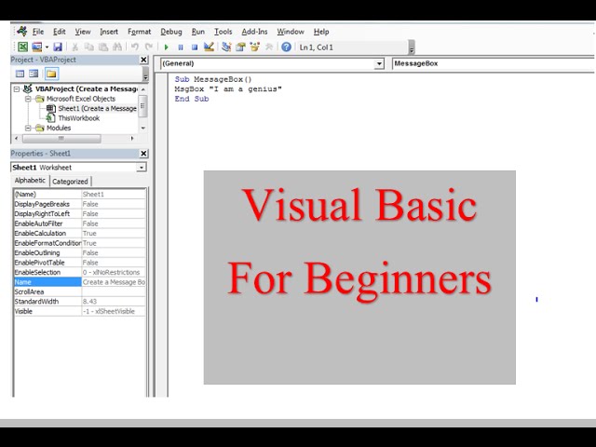Click the Sub MessageBox() code line
Screen dimensions: 596x447
coord(213,79)
